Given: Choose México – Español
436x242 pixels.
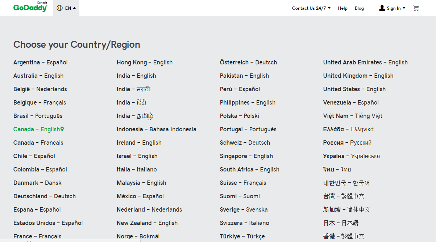Looking at the screenshot, I should click(x=140, y=196).
